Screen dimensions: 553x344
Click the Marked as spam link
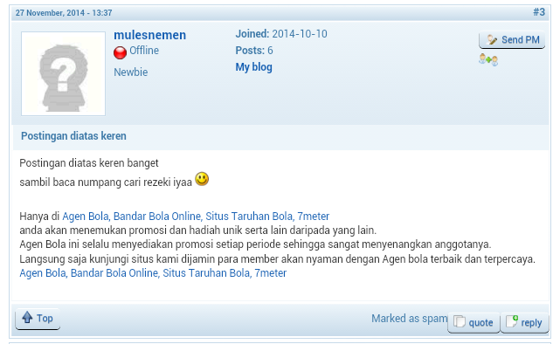coord(410,319)
